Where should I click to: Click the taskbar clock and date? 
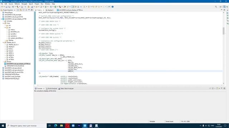[219, 126]
